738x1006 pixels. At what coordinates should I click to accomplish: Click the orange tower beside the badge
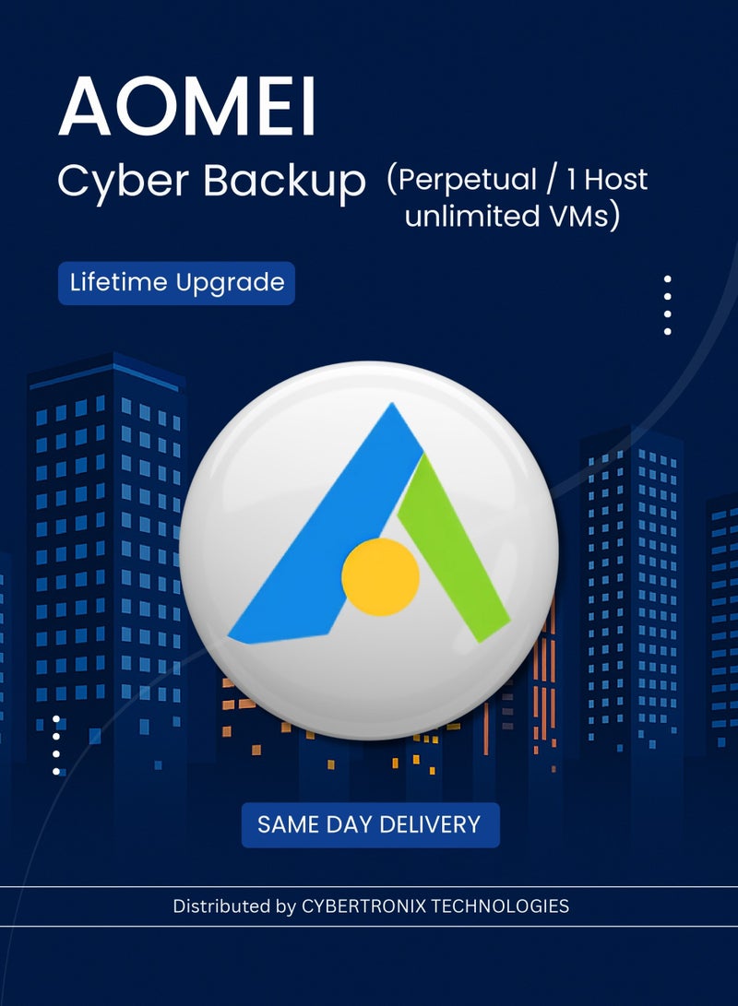point(543,681)
